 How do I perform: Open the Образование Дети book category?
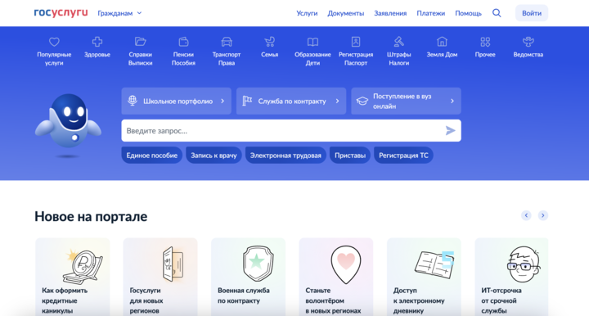pos(312,51)
